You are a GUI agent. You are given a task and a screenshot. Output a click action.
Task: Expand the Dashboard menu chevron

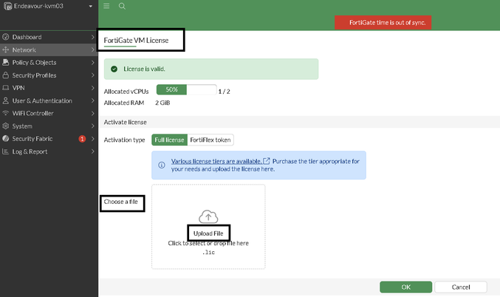[x=92, y=37]
